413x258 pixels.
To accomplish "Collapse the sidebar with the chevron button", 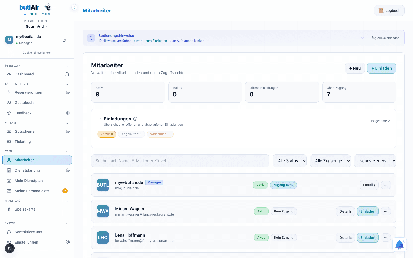I will [x=74, y=7].
